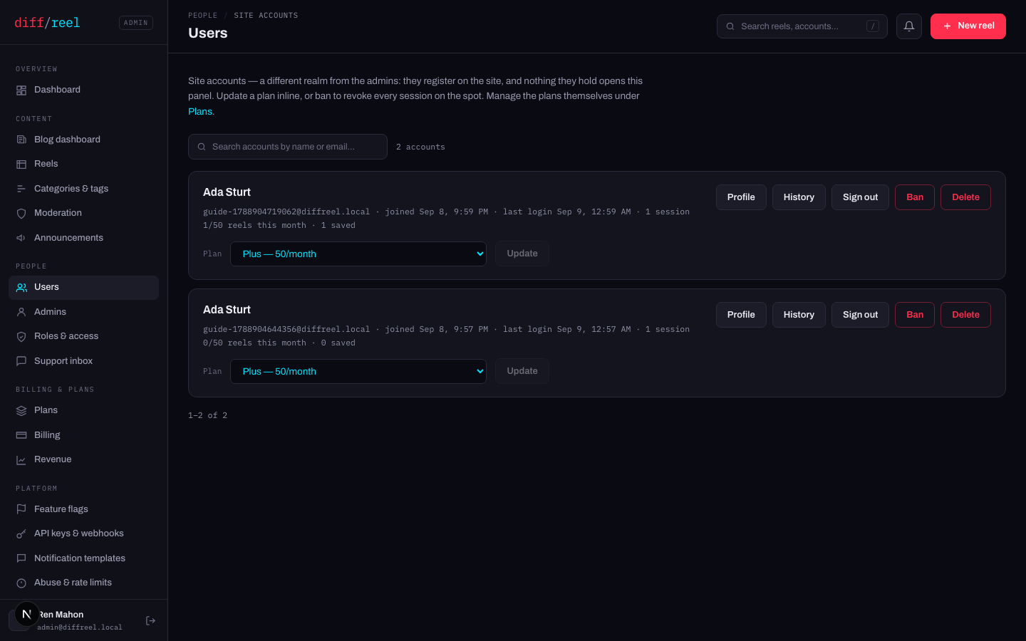Click Update for guide-1788904719062 account plan
The height and width of the screenshot is (641, 1026).
[x=522, y=254]
